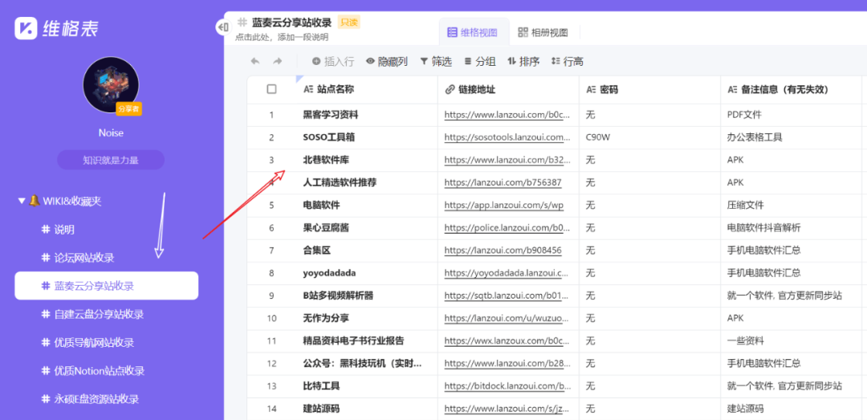Viewport: 867px width, 420px height.
Task: Select the 电脑软件抖音解析 note cell
Action: click(x=791, y=228)
